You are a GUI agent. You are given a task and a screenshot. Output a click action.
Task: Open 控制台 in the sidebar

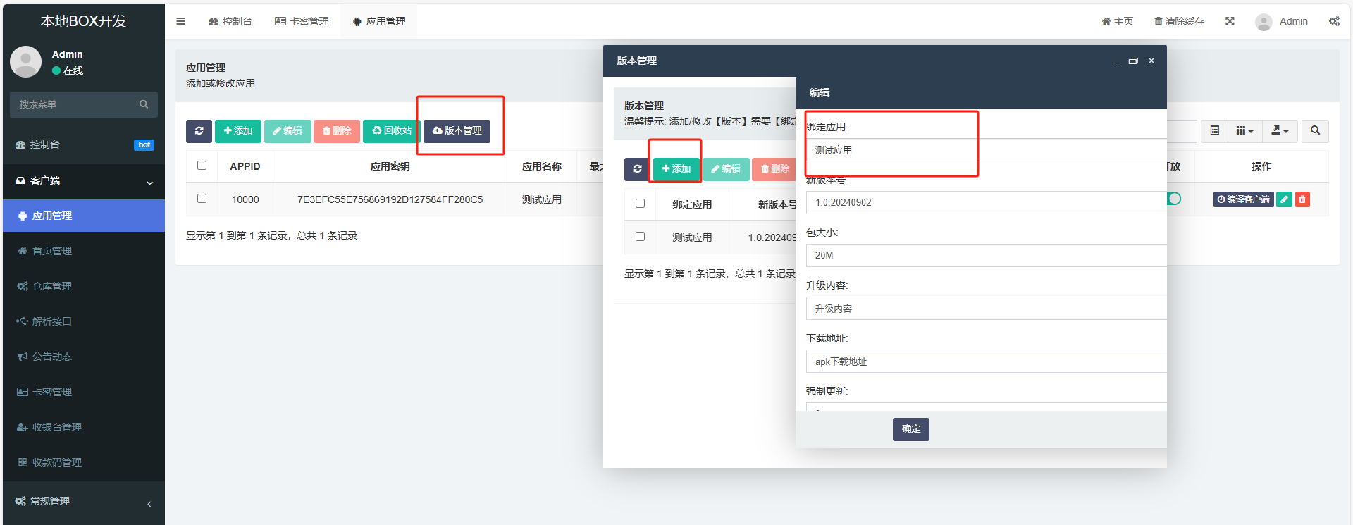84,144
